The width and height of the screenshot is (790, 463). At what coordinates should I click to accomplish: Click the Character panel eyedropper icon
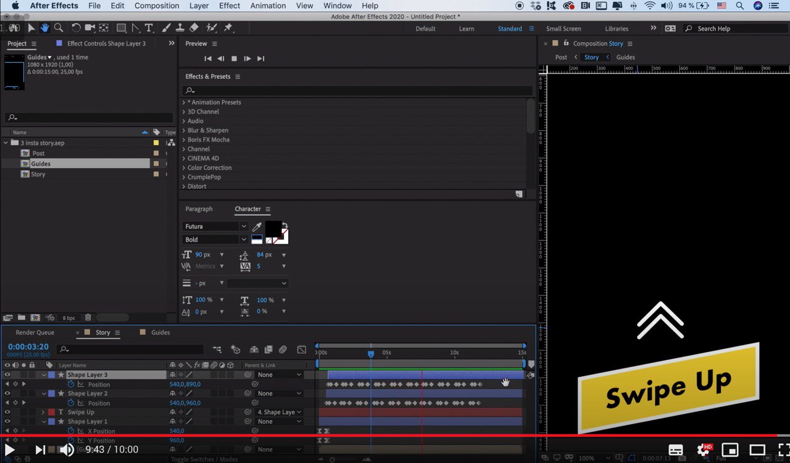pyautogui.click(x=257, y=227)
